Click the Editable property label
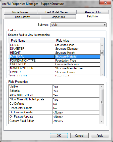Viewport: 113px width, 142px height. click(15, 91)
